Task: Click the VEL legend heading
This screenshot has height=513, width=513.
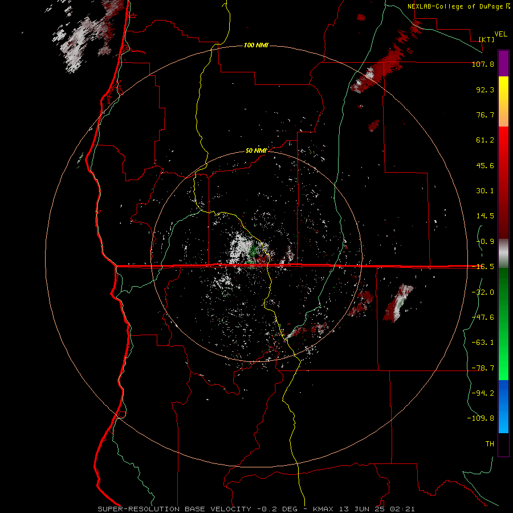Action: point(500,34)
